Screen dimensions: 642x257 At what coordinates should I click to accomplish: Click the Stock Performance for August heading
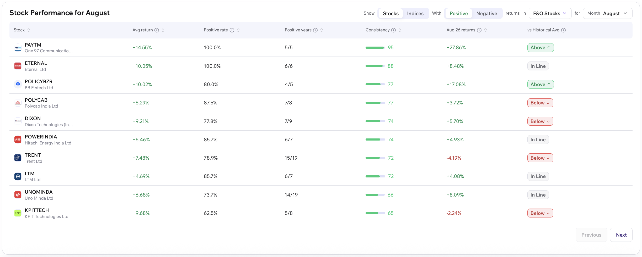pyautogui.click(x=60, y=13)
